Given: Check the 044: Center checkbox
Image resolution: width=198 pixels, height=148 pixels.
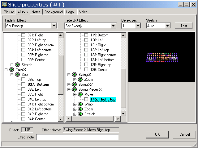Looking at the screenshot, I should click(23, 119).
